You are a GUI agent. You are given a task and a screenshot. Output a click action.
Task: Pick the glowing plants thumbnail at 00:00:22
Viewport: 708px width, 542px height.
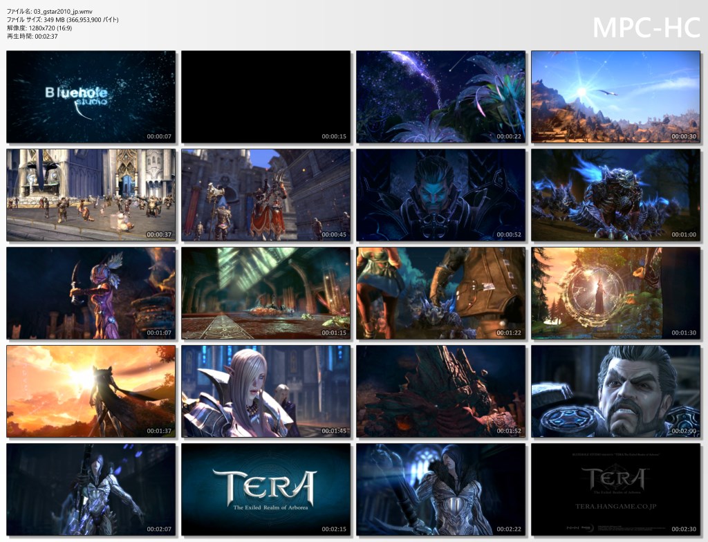pyautogui.click(x=440, y=97)
